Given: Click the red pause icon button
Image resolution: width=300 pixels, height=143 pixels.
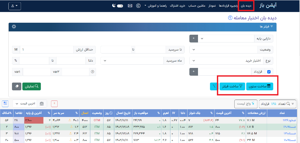Looking at the screenshot, I should click(x=54, y=104).
